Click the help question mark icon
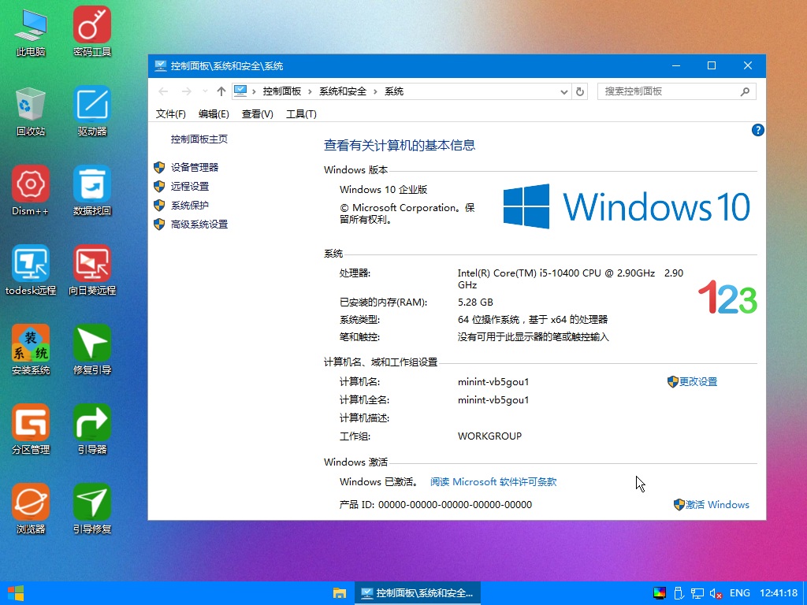 click(757, 130)
